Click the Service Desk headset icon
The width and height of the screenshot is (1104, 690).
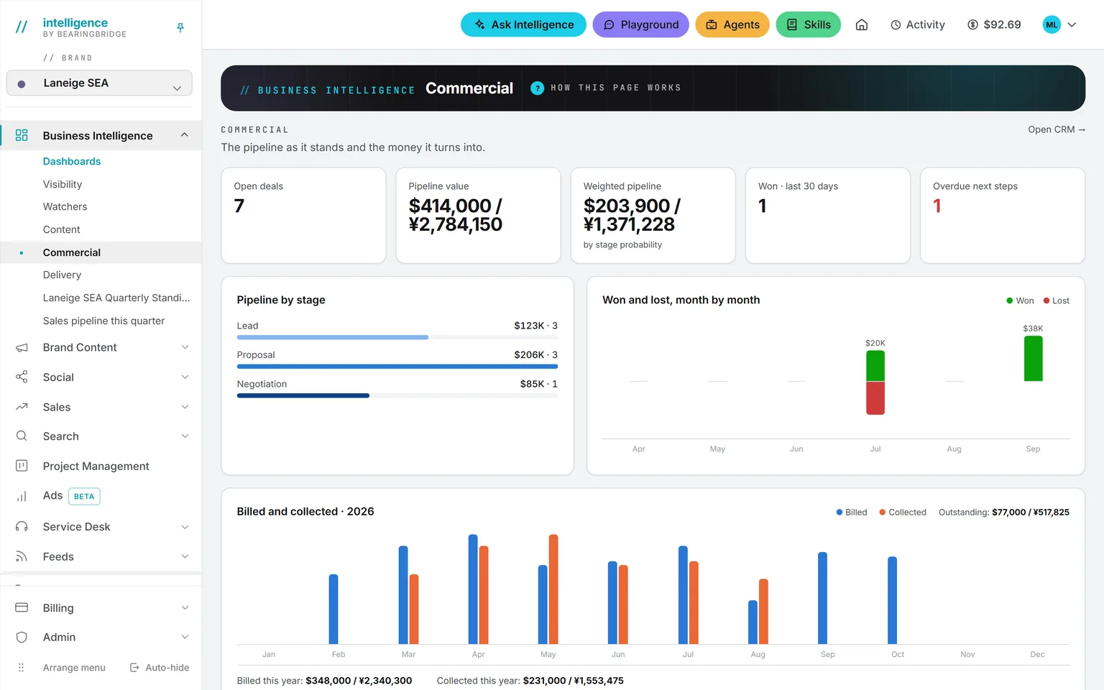[x=22, y=526]
